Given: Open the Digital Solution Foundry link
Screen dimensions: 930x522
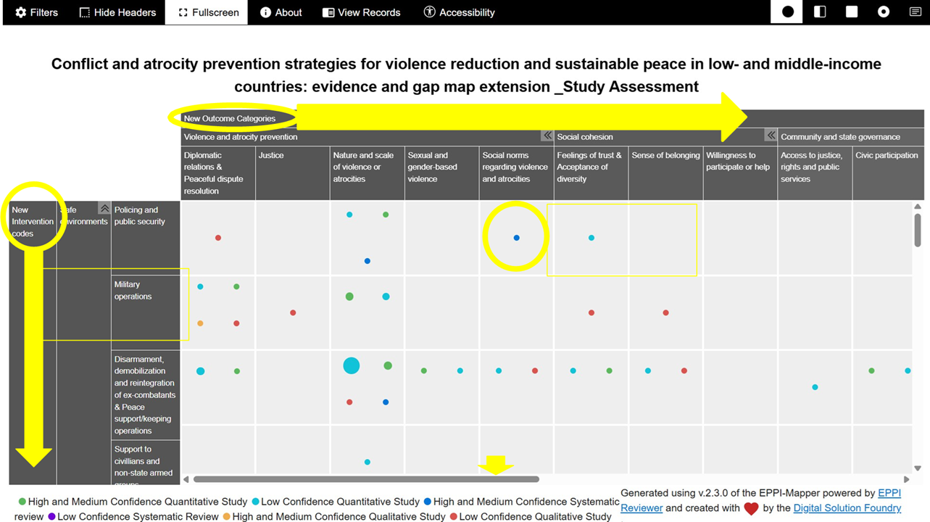Looking at the screenshot, I should [x=847, y=507].
